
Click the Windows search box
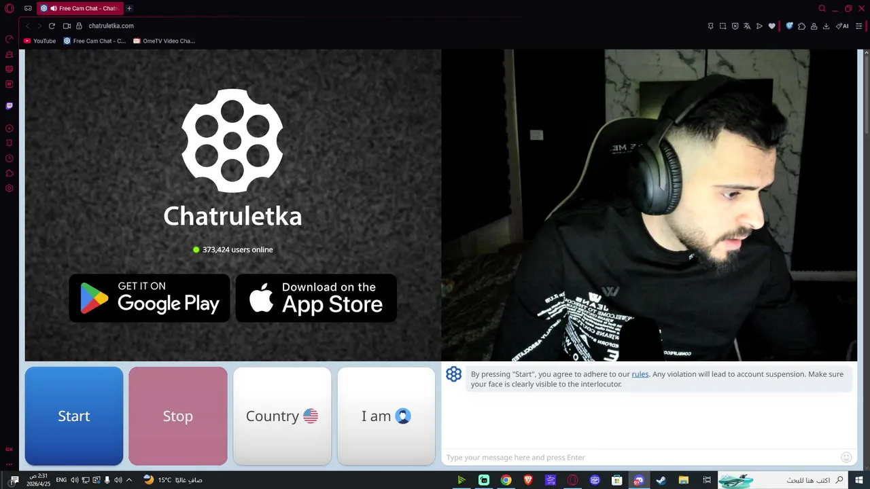784,480
